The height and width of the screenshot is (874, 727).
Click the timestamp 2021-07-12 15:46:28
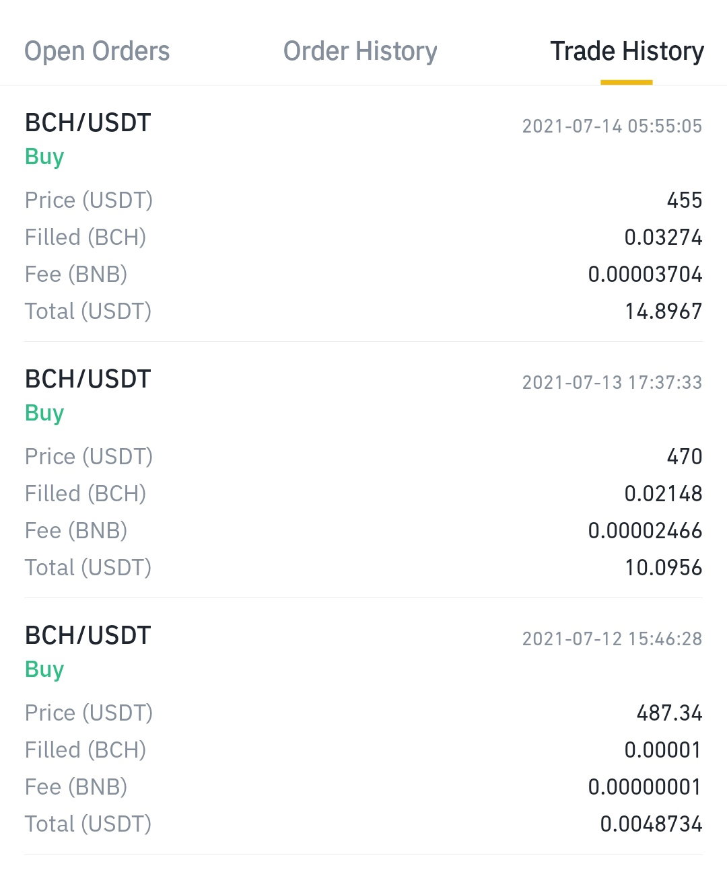612,639
